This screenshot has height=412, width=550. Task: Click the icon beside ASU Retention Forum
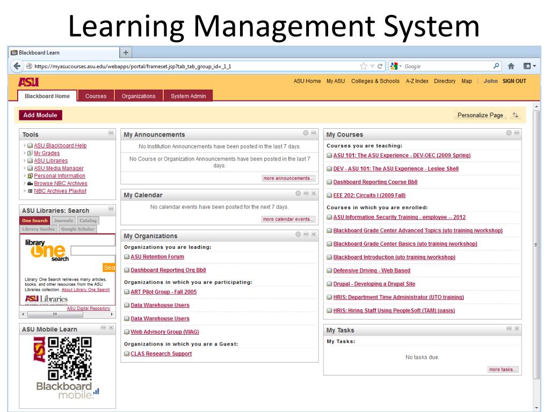127,257
